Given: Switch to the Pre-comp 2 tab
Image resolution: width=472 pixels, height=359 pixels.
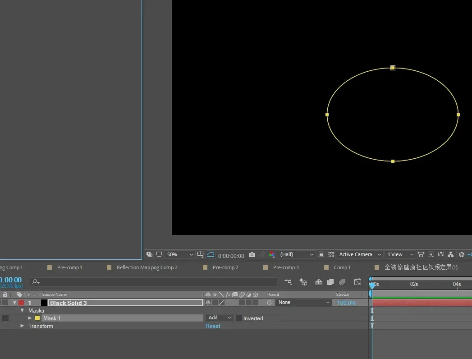Looking at the screenshot, I should click(225, 267).
